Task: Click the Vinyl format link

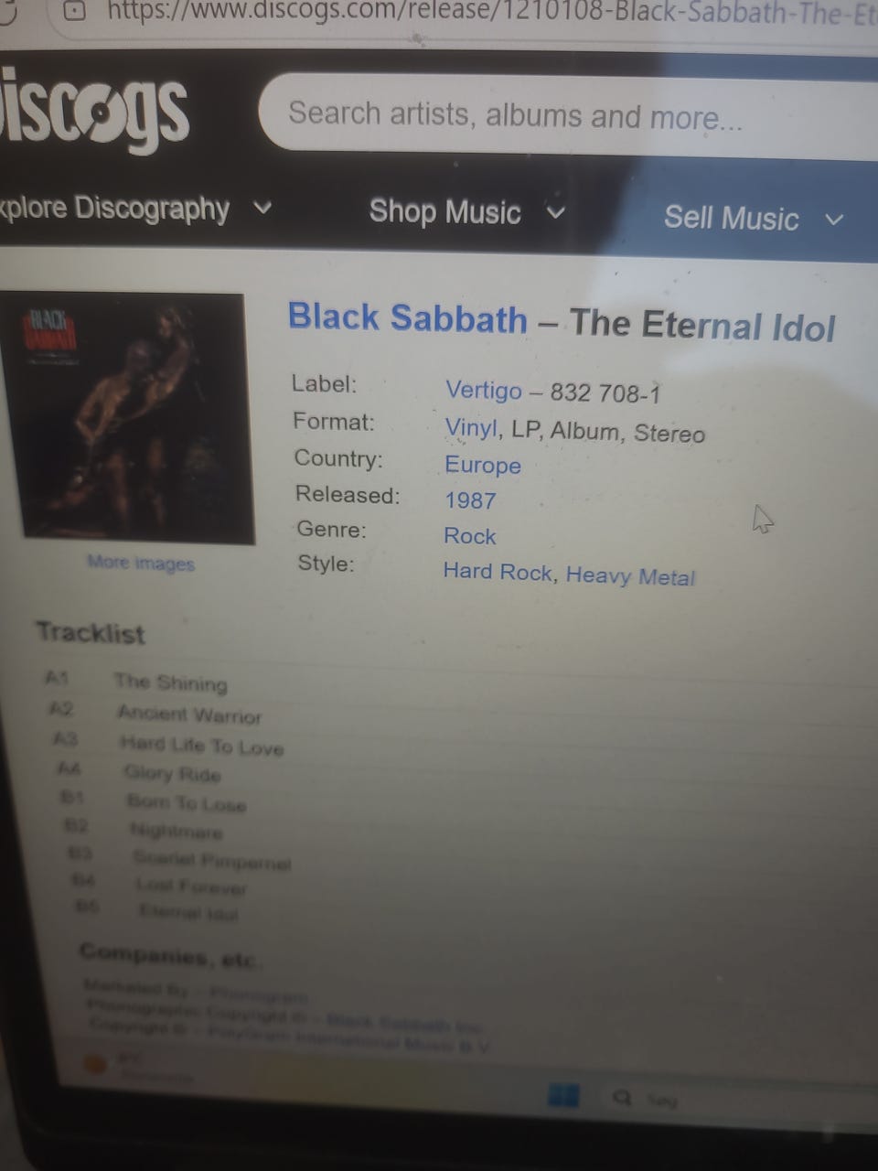Action: [x=472, y=428]
